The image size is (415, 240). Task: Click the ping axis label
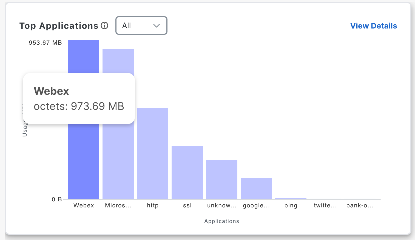(x=291, y=206)
